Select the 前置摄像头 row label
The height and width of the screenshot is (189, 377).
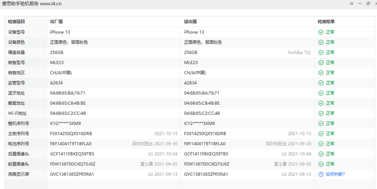point(18,164)
